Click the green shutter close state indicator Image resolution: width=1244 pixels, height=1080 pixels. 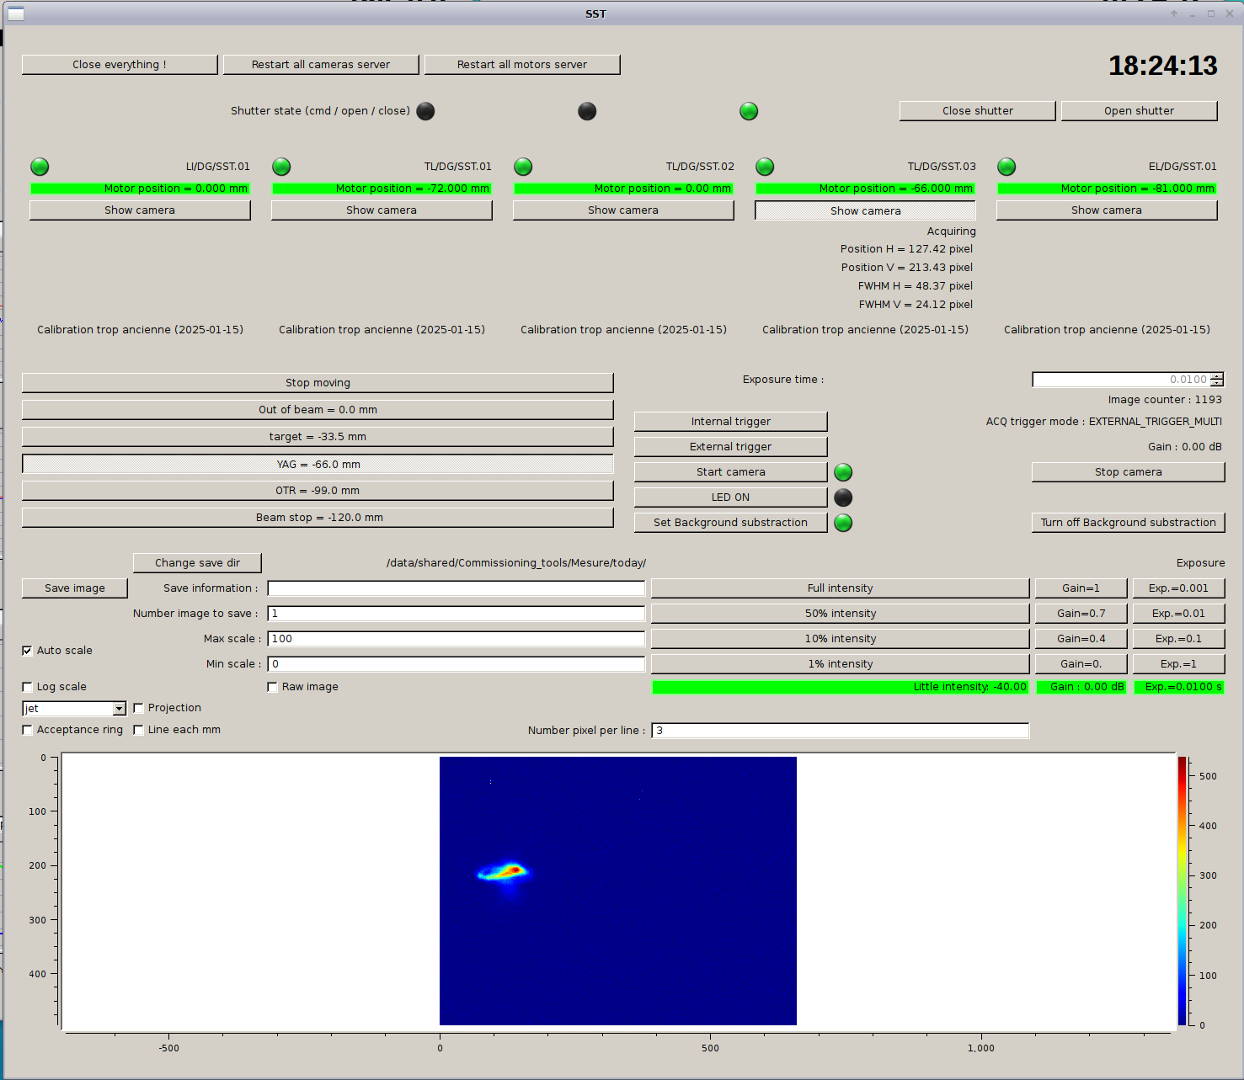tap(748, 111)
